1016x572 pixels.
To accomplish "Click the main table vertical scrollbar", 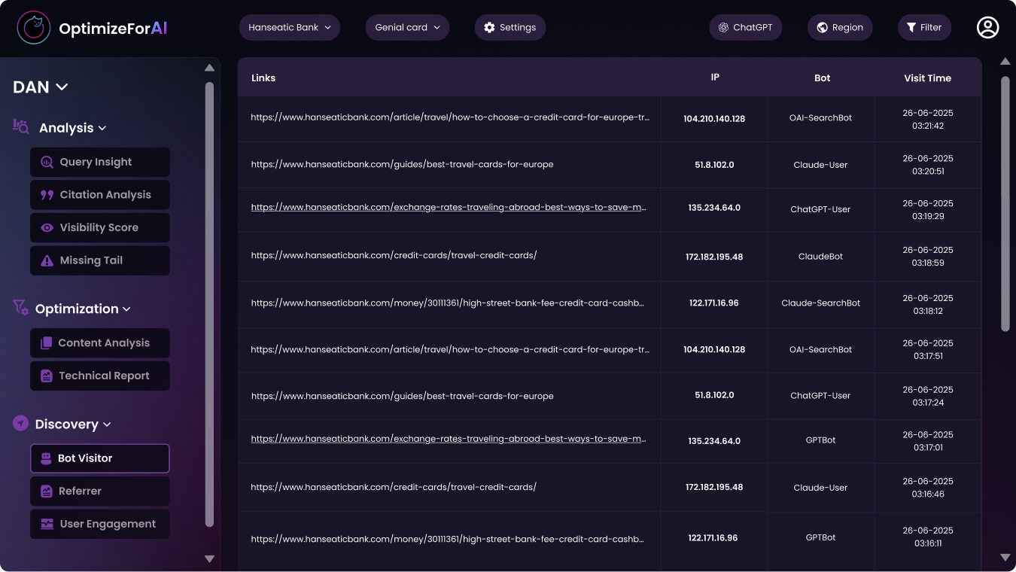I will coord(1005,203).
